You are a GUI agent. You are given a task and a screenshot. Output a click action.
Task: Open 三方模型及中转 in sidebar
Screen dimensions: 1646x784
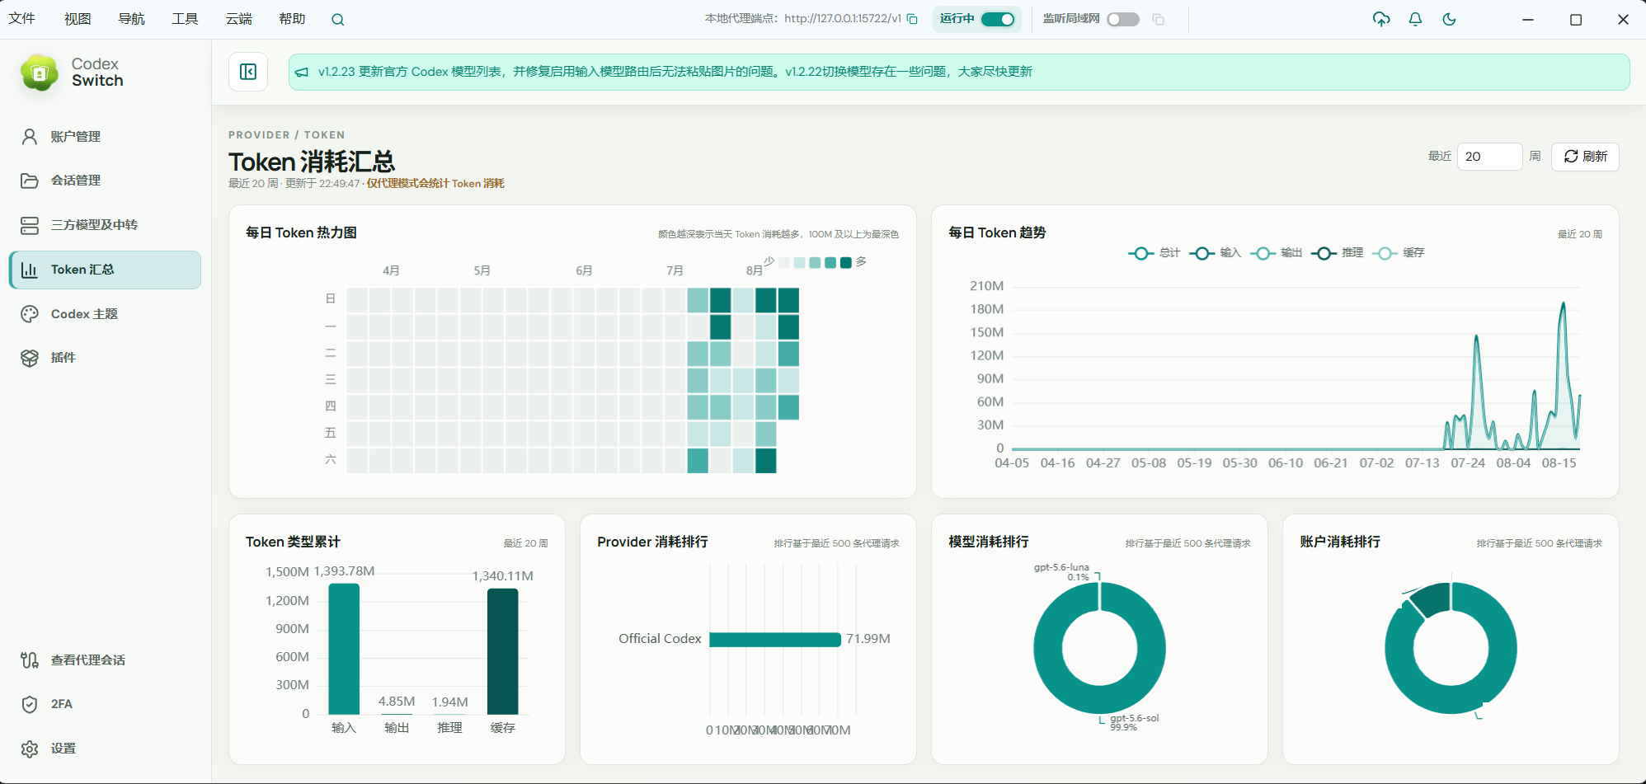(105, 225)
